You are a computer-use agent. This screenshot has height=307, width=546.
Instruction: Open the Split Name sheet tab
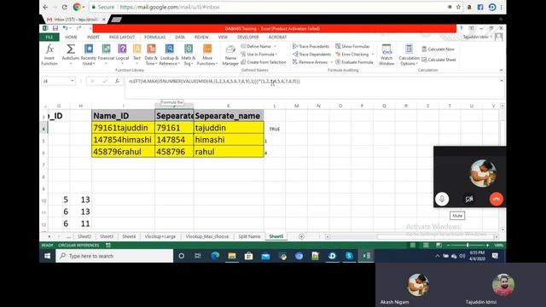tap(249, 237)
